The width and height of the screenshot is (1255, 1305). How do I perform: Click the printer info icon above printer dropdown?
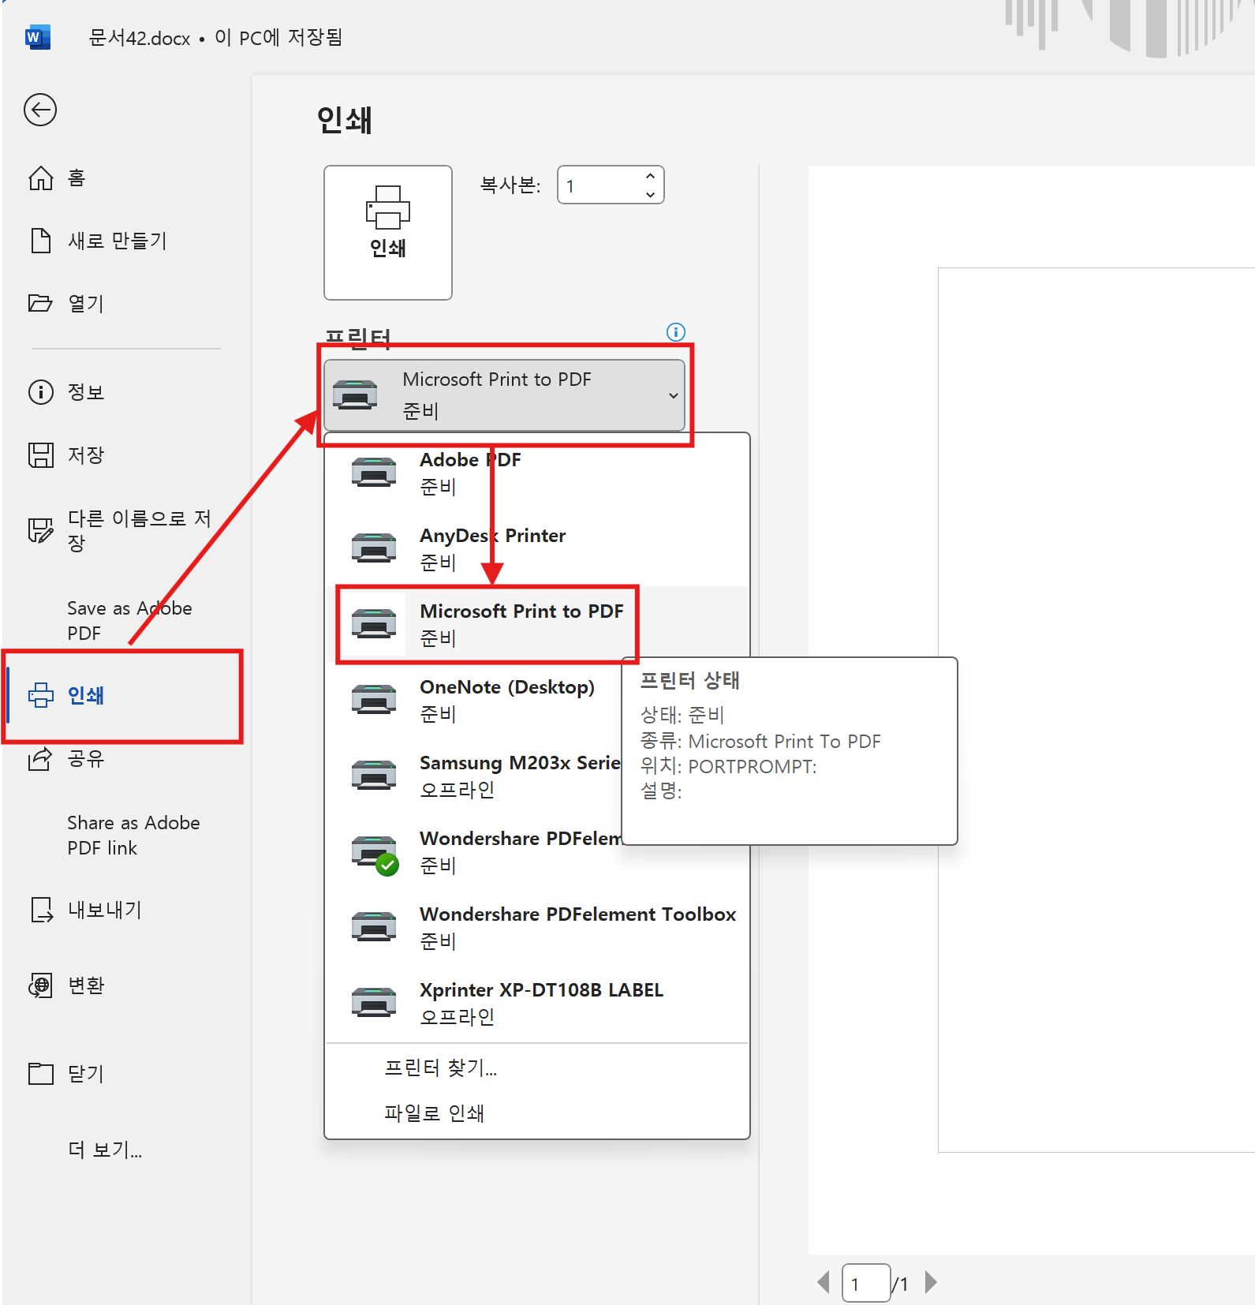pos(676,332)
